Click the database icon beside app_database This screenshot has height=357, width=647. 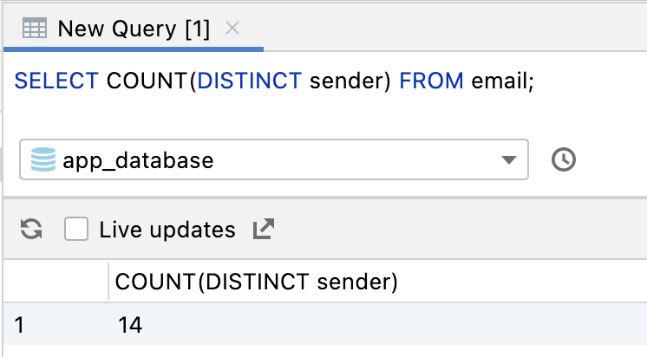[42, 160]
